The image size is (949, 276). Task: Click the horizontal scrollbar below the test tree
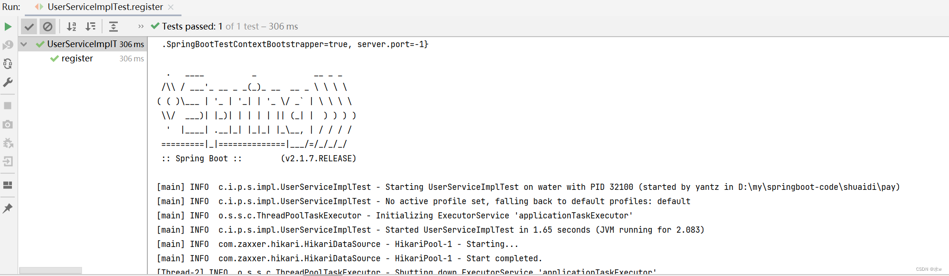point(51,270)
